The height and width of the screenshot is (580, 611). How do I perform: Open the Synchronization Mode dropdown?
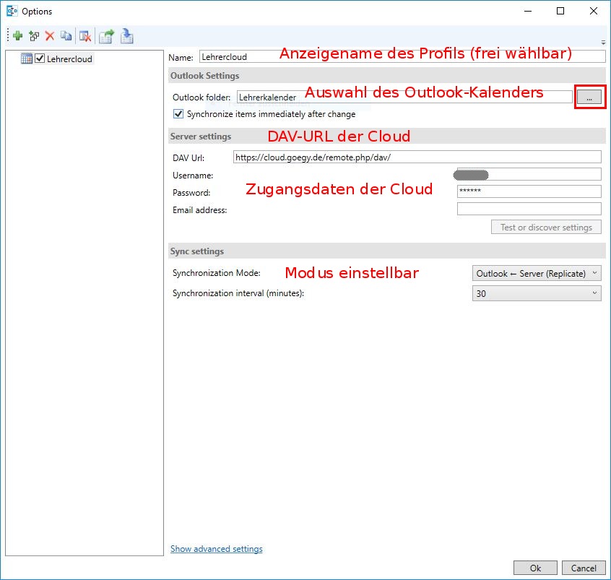tap(536, 273)
